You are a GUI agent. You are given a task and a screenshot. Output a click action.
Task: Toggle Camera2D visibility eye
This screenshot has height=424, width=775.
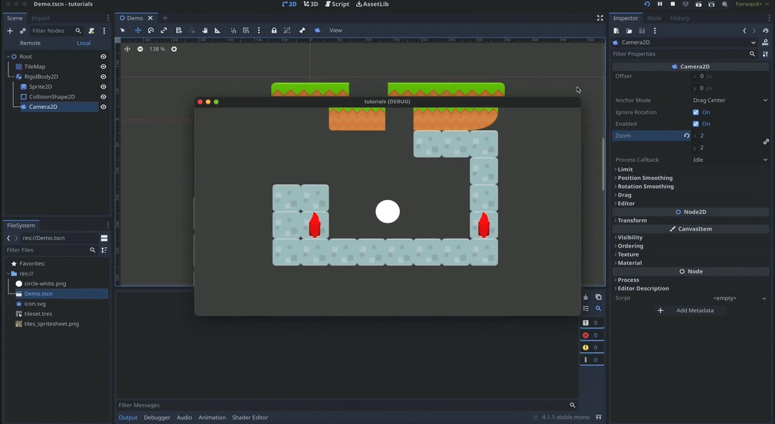tap(103, 107)
